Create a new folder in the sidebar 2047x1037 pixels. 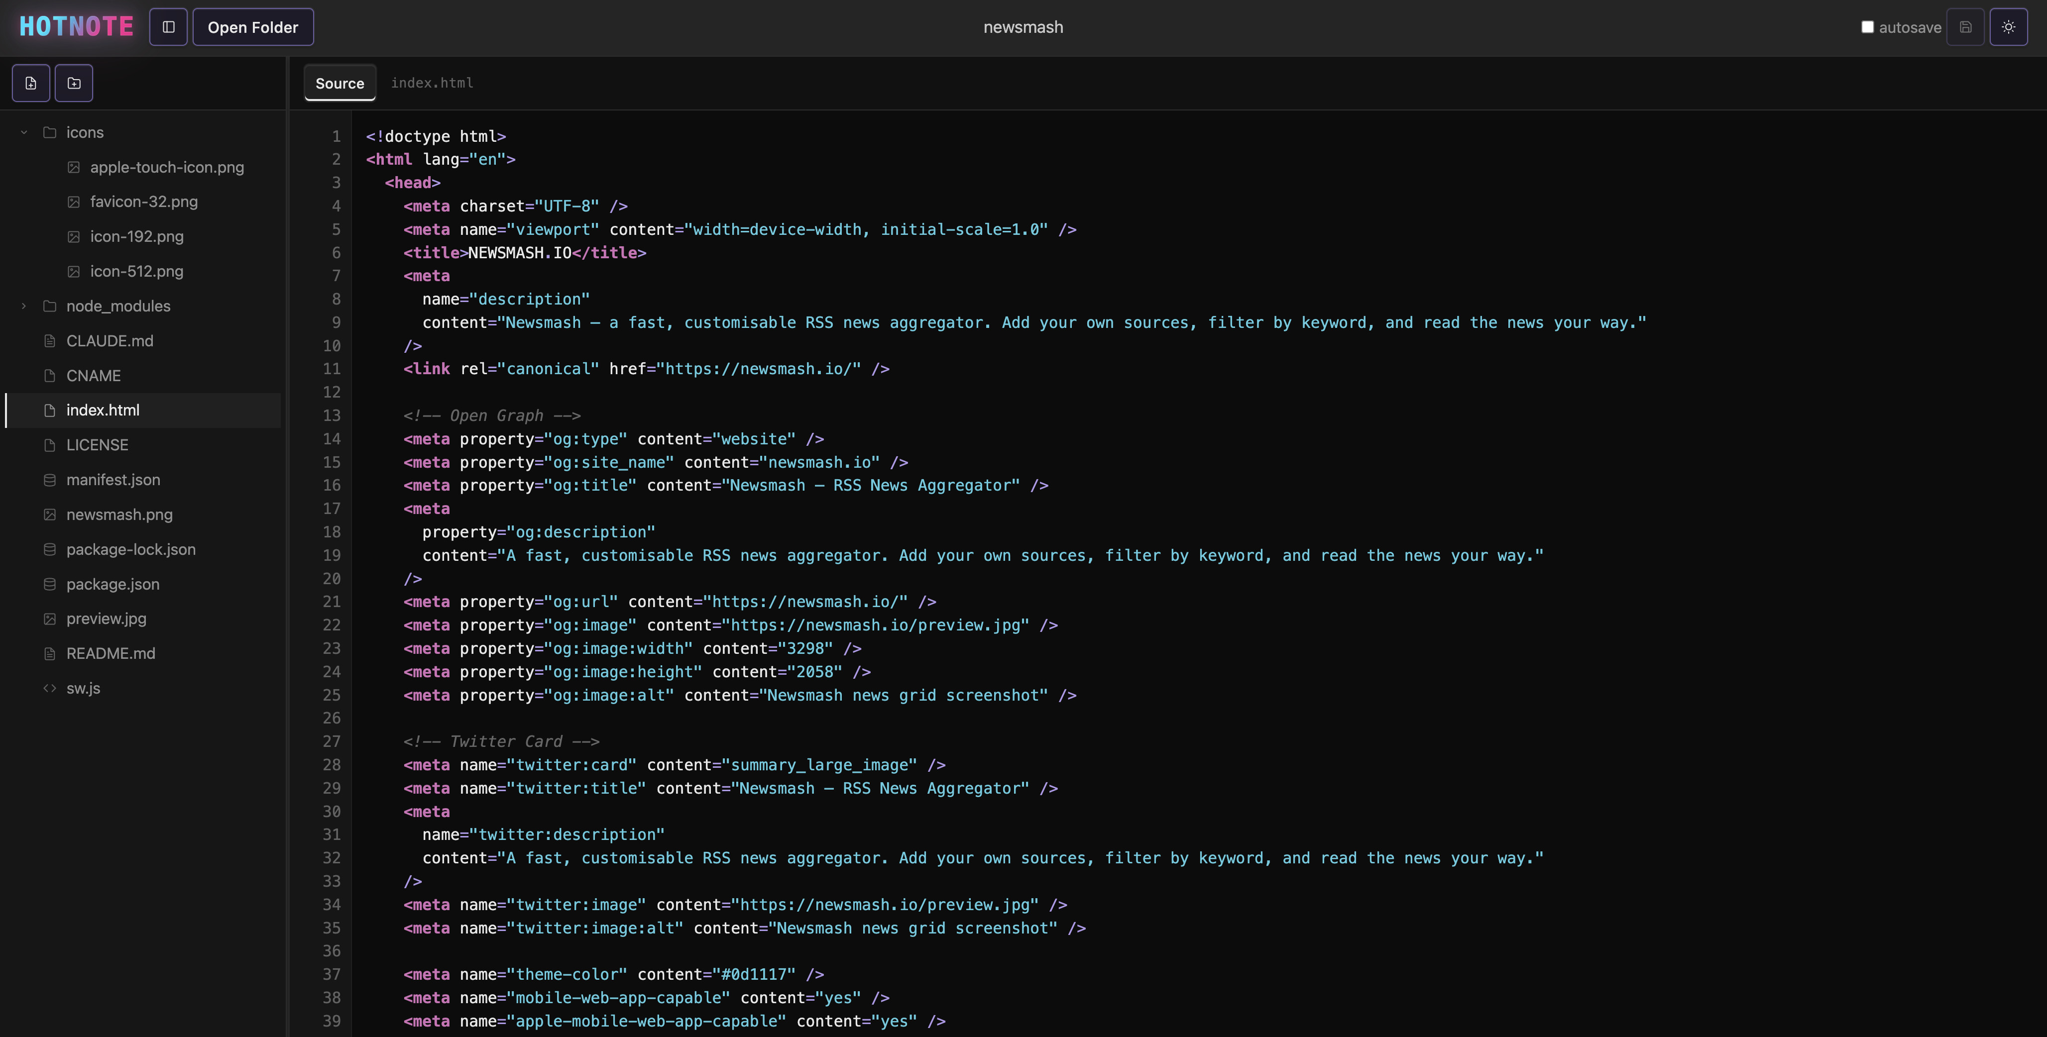point(73,83)
